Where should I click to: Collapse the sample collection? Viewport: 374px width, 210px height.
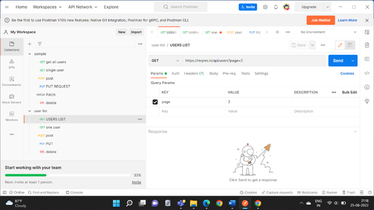coord(30,54)
